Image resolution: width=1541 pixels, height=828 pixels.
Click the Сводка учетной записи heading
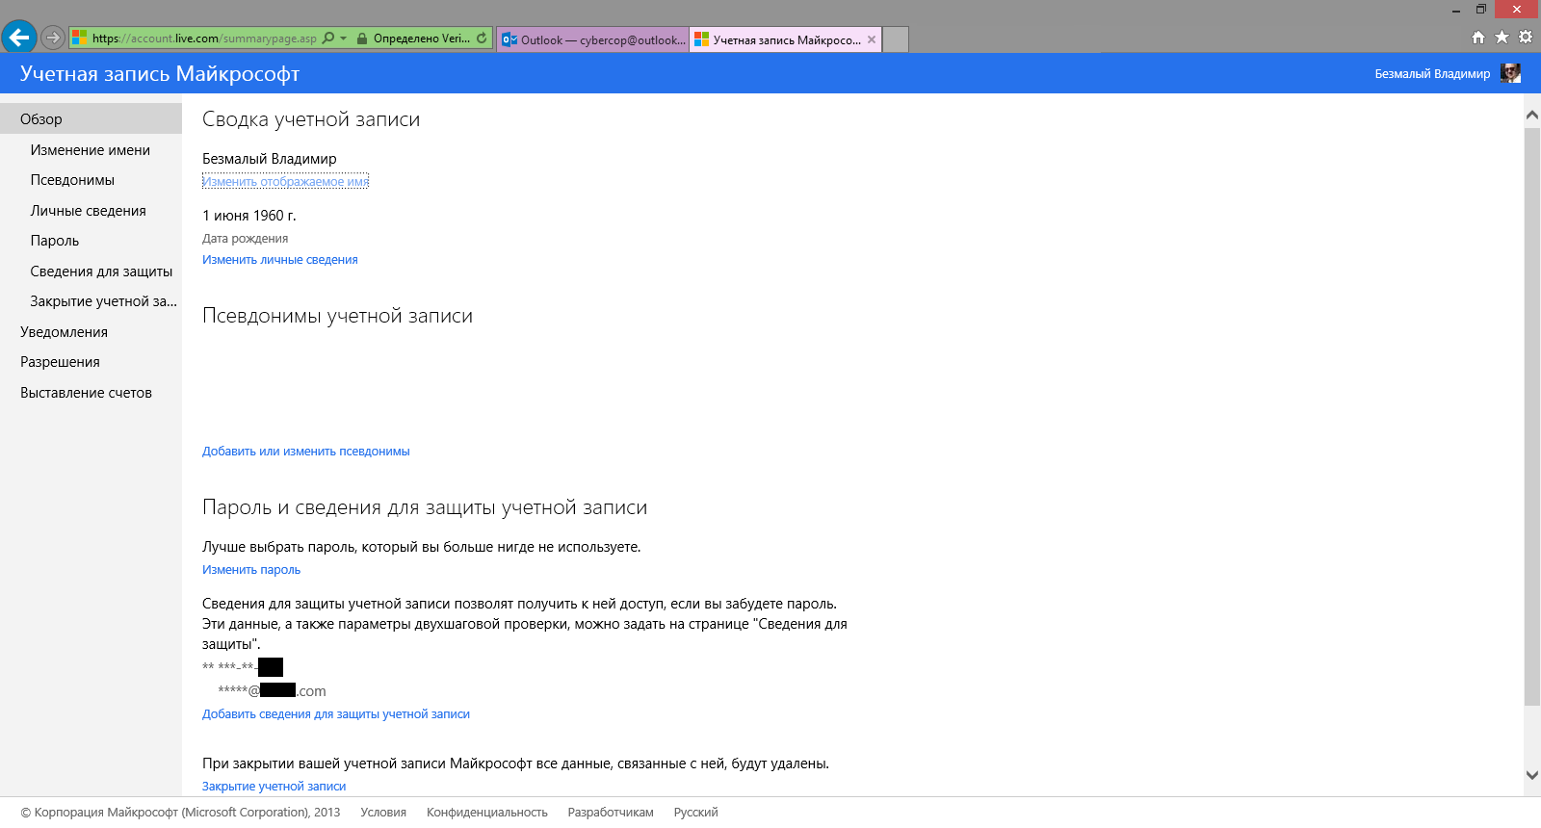311,119
